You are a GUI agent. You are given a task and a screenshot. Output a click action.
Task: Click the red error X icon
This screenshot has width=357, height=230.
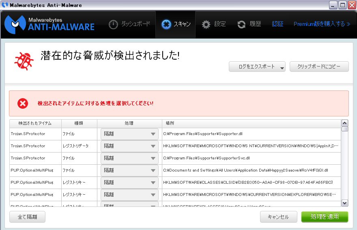click(23, 103)
